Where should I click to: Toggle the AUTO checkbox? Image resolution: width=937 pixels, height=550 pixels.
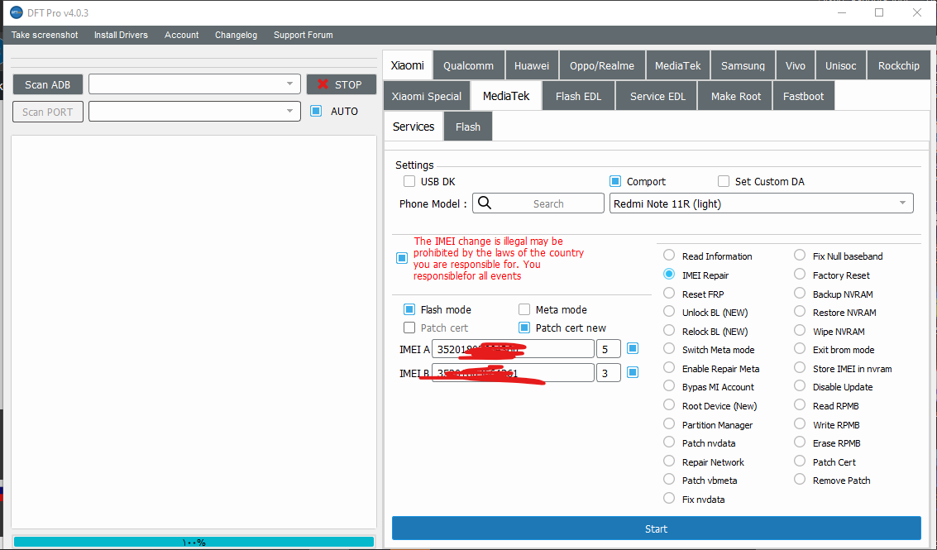click(316, 111)
